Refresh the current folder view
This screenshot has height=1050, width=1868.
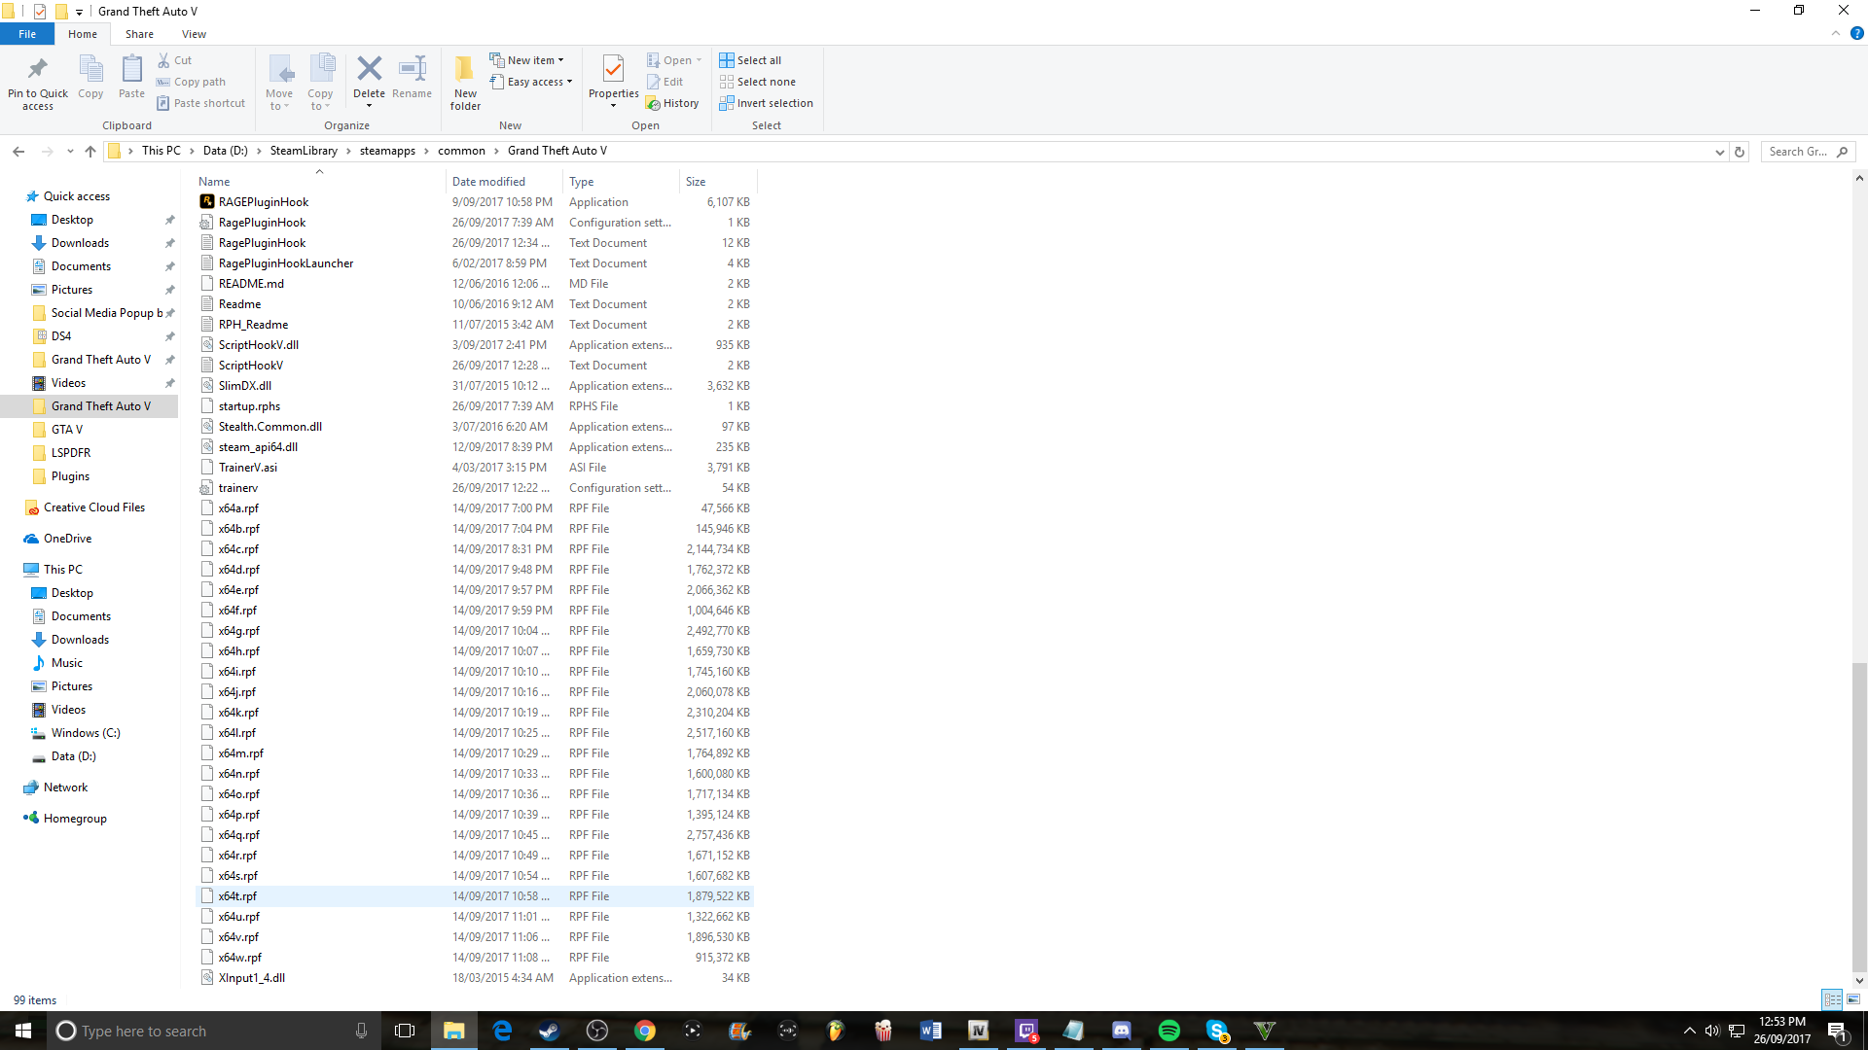point(1740,152)
